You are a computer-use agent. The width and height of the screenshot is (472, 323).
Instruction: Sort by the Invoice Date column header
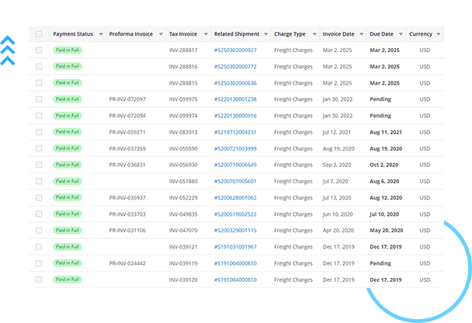[x=338, y=34]
